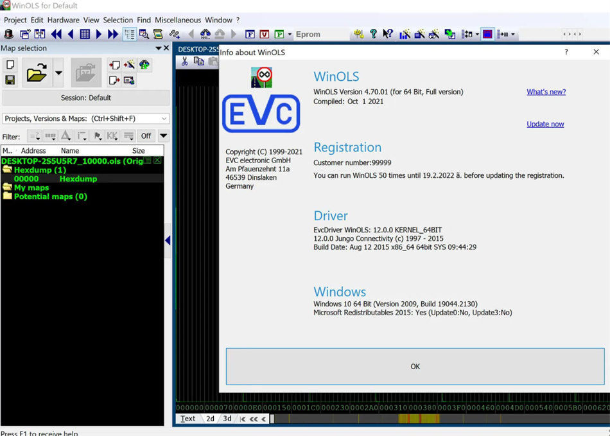Click the save diskette icon in Map selection
The image size is (610, 436).
10,80
